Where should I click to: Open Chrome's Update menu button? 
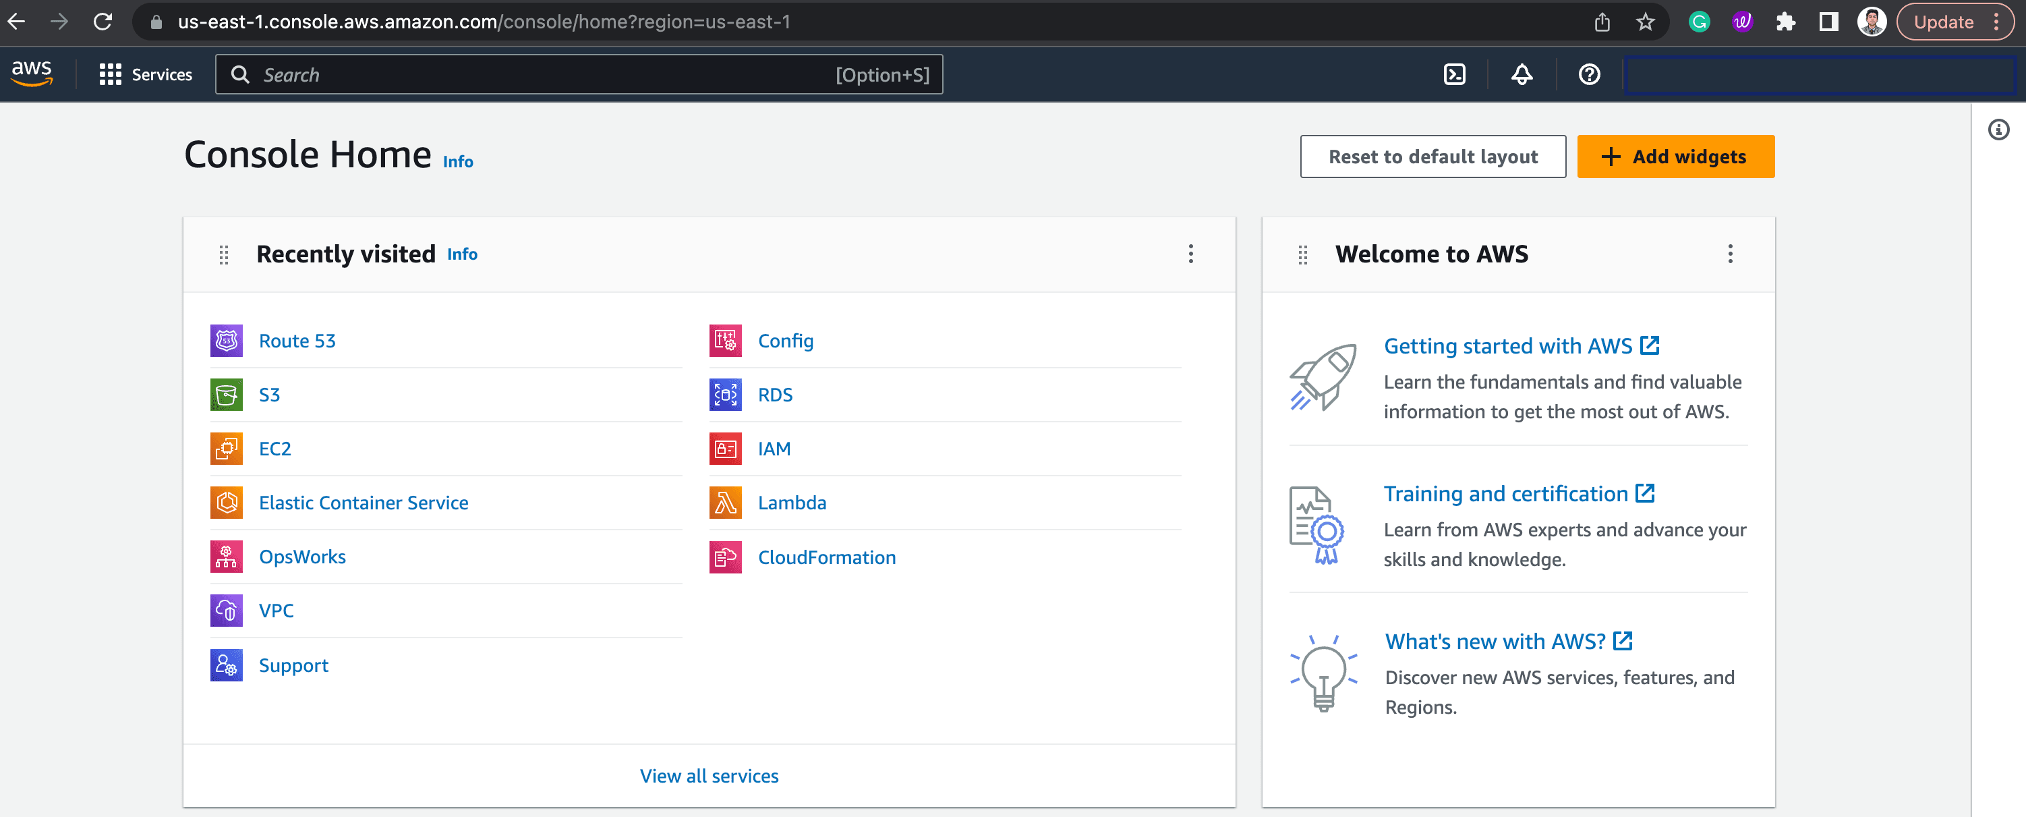[x=1955, y=22]
